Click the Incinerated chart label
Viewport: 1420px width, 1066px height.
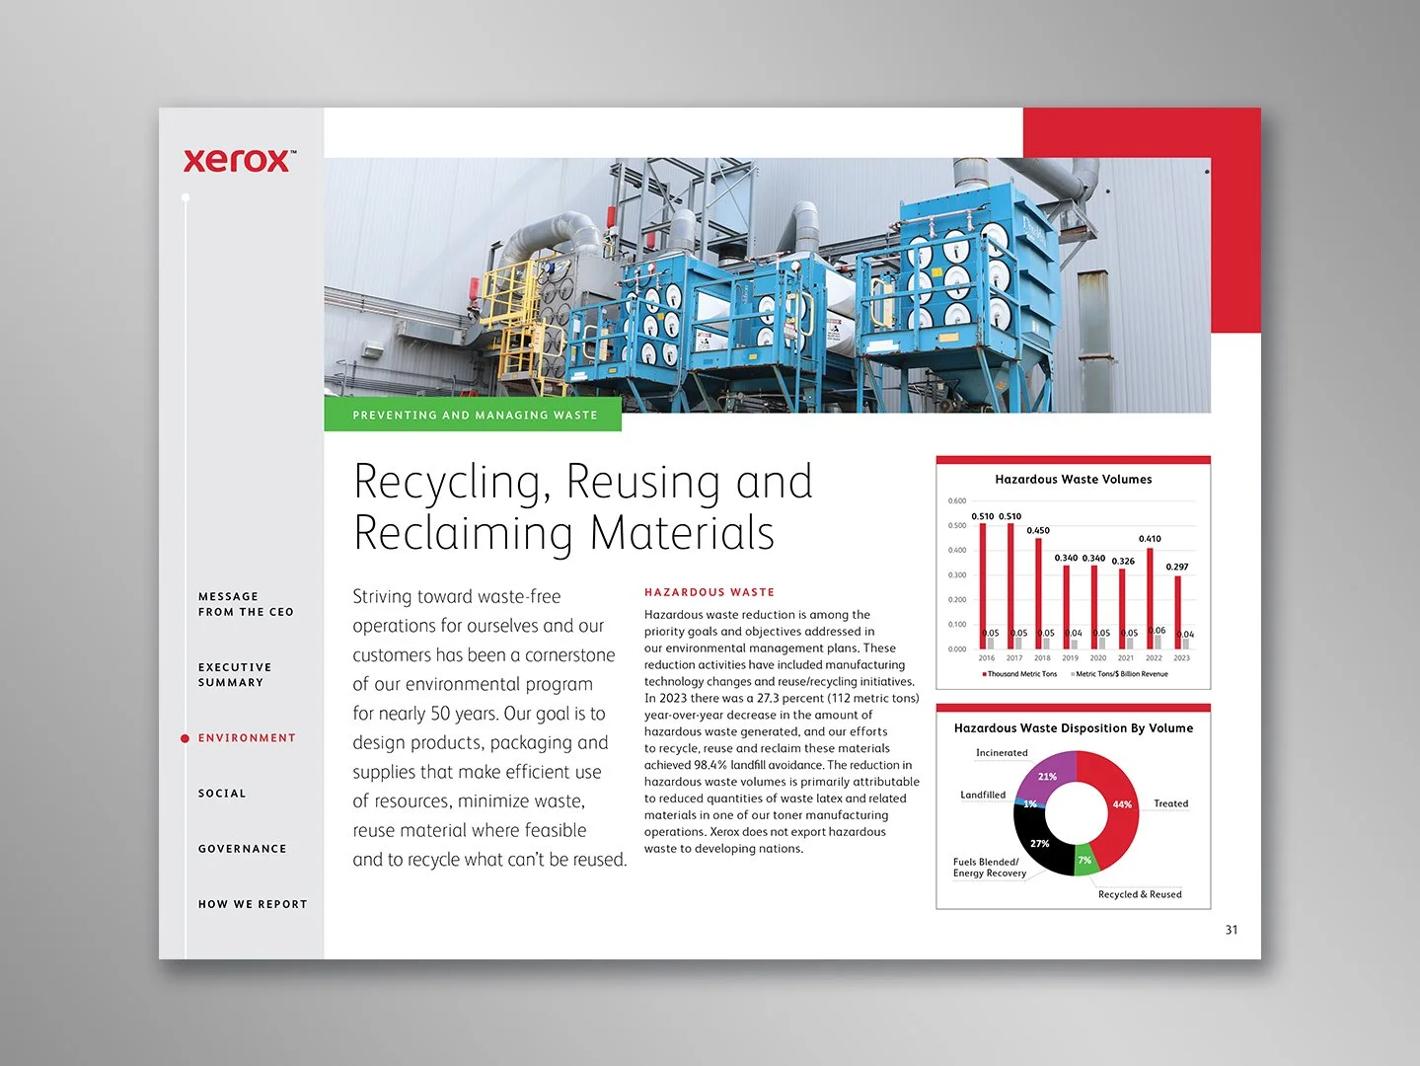tap(1002, 753)
